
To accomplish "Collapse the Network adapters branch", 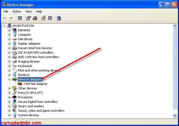I will coord(9,79).
